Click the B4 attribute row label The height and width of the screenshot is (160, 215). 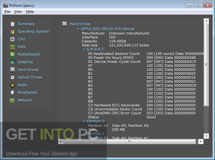[x=90, y=85]
